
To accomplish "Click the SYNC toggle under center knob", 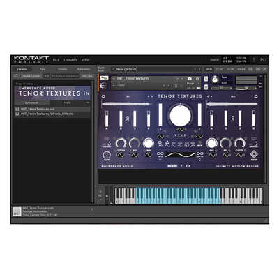I will (180, 135).
